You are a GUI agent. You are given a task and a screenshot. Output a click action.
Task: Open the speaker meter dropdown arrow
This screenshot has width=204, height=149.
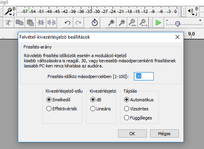(193, 15)
